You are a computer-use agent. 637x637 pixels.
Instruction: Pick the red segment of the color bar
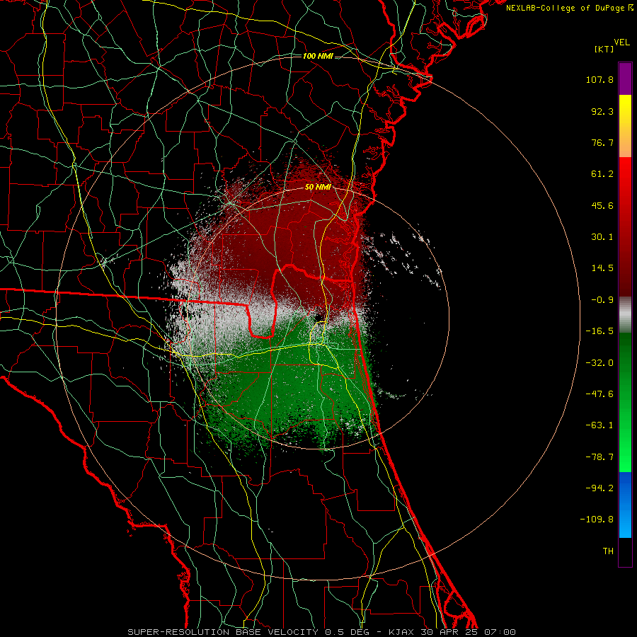tap(625, 226)
